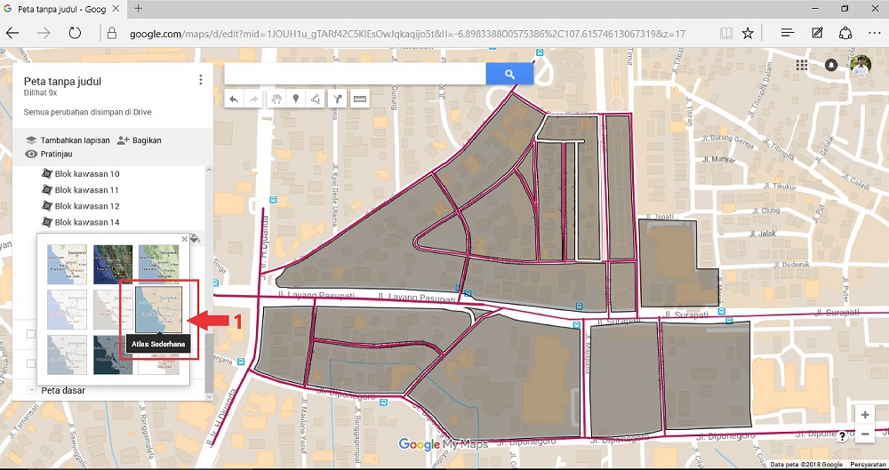
Task: Click the Jl. Dederuk street label
Action: click(x=791, y=265)
